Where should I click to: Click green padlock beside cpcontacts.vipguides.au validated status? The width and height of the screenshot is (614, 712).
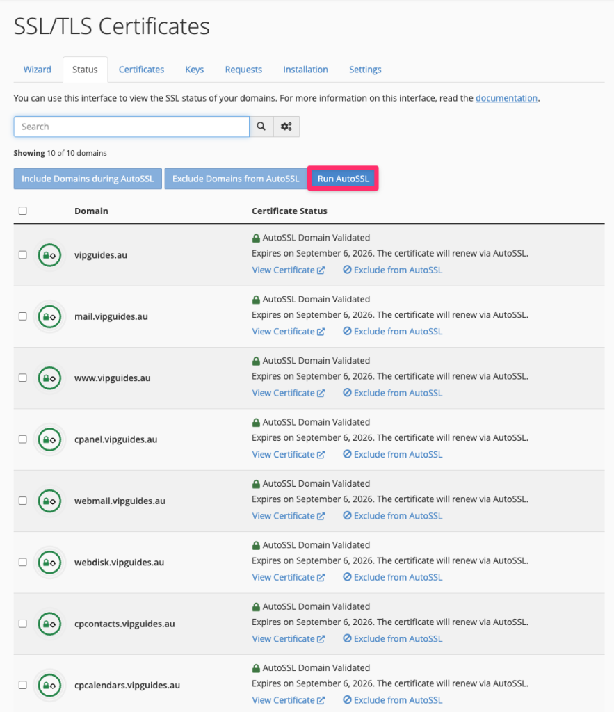coord(256,606)
